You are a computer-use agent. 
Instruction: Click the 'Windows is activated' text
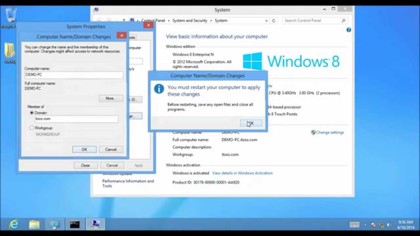pyautogui.click(x=191, y=173)
